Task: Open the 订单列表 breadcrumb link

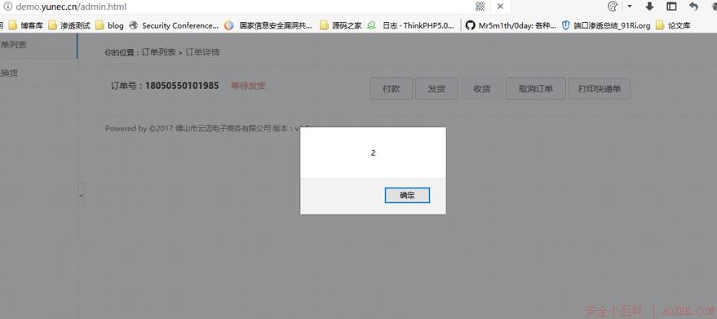Action: pyautogui.click(x=158, y=52)
